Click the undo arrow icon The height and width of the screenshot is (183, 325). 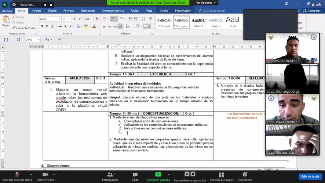tap(47, 40)
